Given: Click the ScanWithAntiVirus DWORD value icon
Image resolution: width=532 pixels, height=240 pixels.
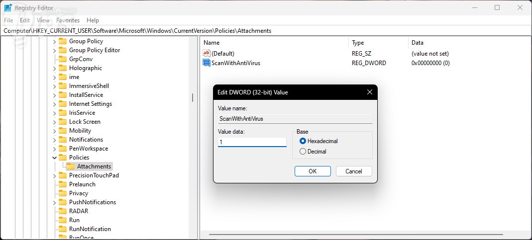Looking at the screenshot, I should coord(207,63).
